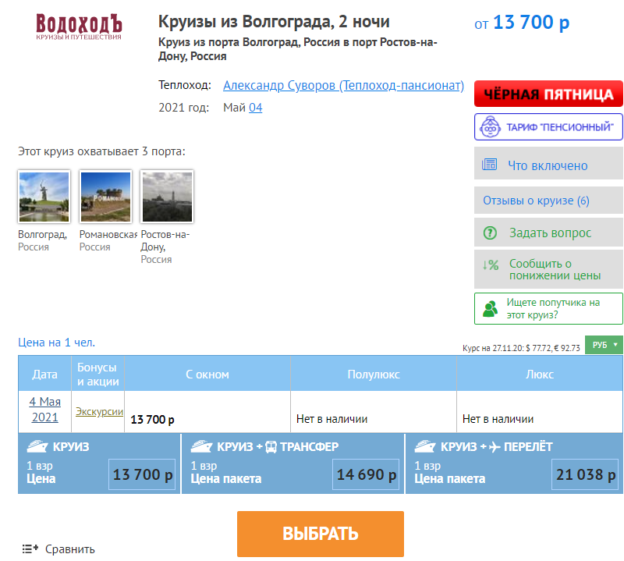The image size is (624, 561).
Task: Open the Александр Суворов ship link
Action: point(343,85)
